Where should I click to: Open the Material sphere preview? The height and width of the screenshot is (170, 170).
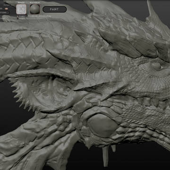(x=35, y=9)
